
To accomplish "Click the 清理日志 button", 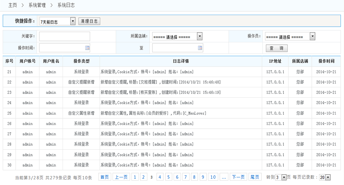I will click(x=89, y=21).
